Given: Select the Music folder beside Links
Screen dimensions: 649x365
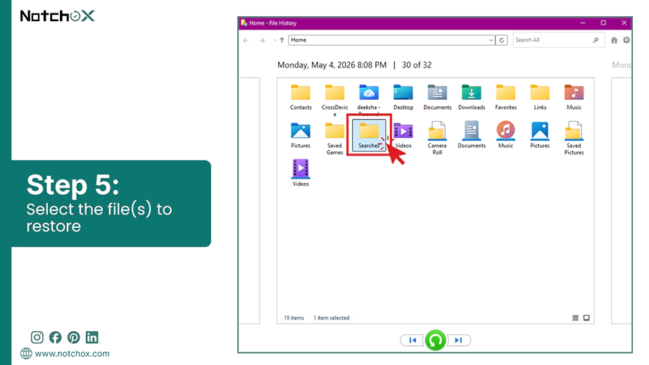Looking at the screenshot, I should [x=574, y=97].
